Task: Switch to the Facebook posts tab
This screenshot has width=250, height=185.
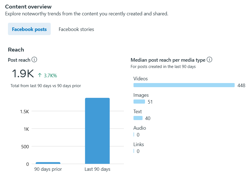Action: click(29, 29)
